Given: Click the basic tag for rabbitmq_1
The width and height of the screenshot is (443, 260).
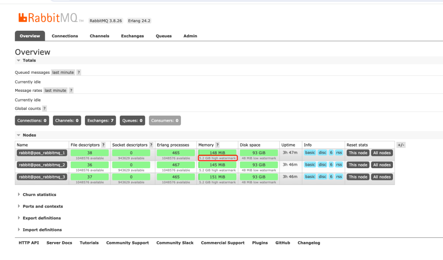Looking at the screenshot, I should (310, 153).
